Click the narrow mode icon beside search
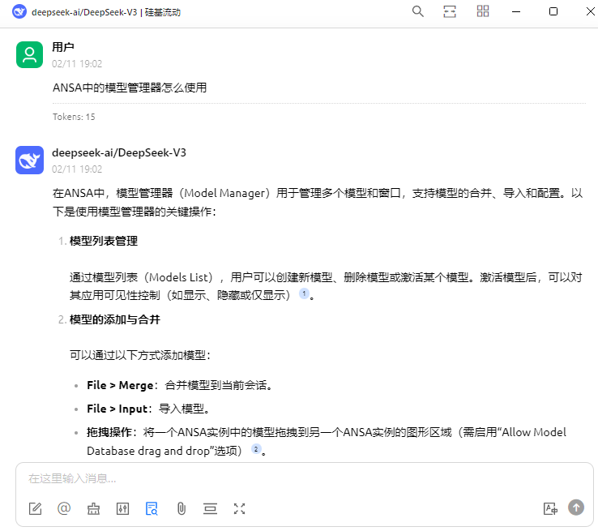Screen dimensions: 598x531 [450, 11]
